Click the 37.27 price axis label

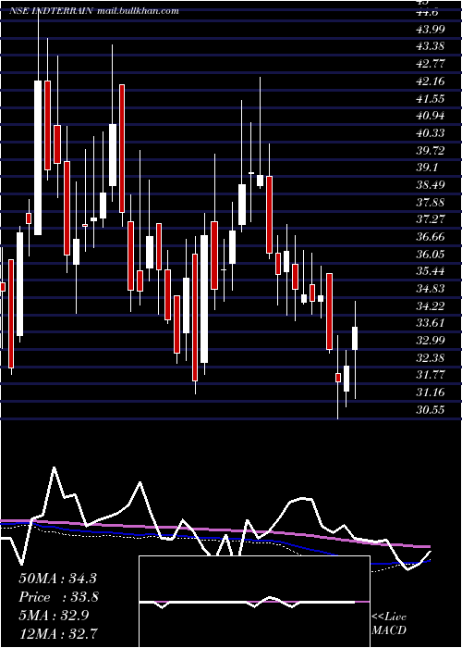(431, 219)
